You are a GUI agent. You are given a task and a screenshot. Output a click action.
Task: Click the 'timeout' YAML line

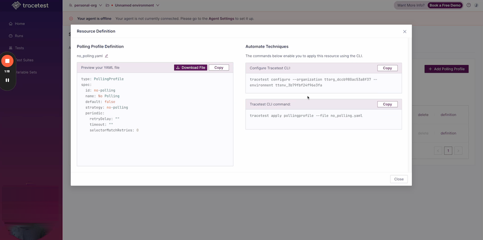(101, 124)
